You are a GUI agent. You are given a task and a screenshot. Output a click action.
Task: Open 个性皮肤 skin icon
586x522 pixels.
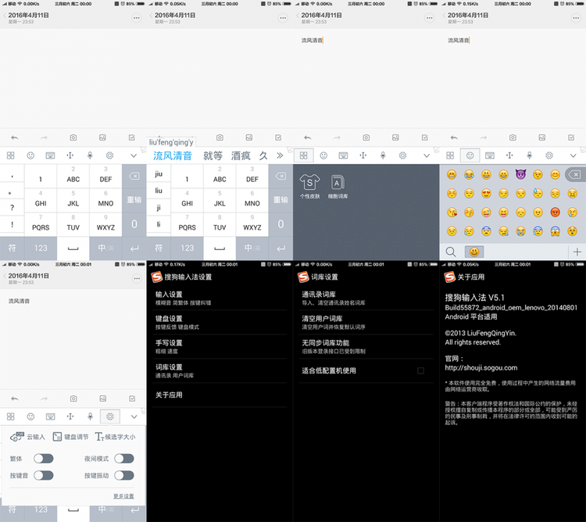pyautogui.click(x=310, y=184)
